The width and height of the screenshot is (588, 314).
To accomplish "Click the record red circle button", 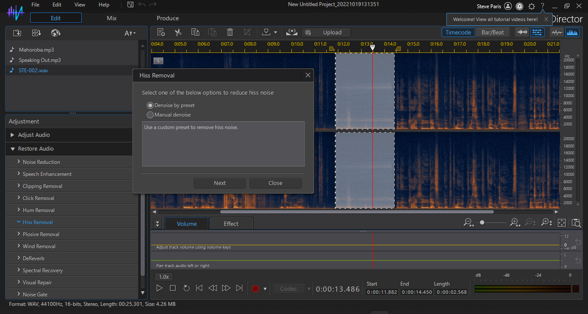I will [x=255, y=289].
